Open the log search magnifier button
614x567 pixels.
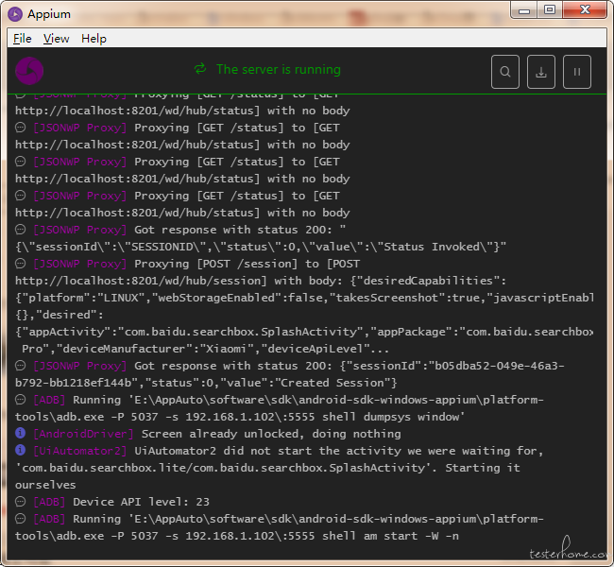pos(505,72)
